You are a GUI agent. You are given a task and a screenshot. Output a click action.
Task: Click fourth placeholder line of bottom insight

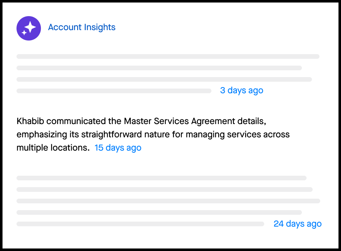click(x=159, y=212)
